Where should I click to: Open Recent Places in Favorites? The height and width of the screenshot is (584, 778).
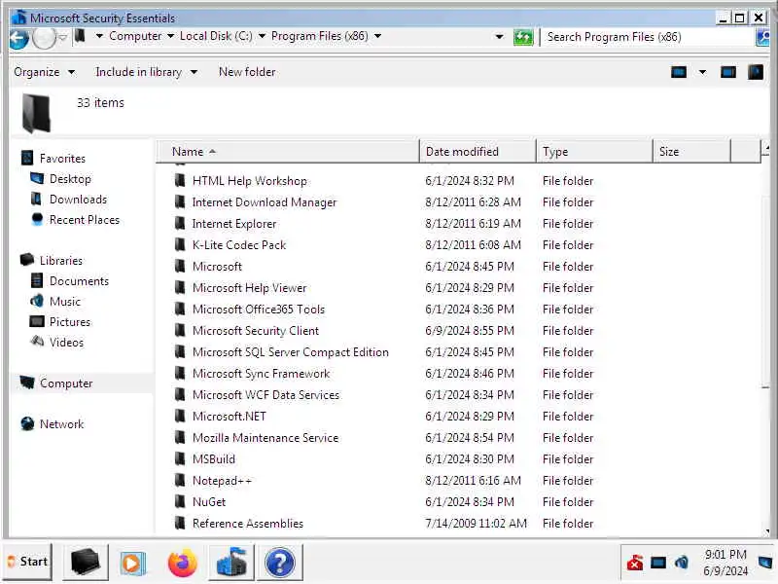pyautogui.click(x=85, y=220)
